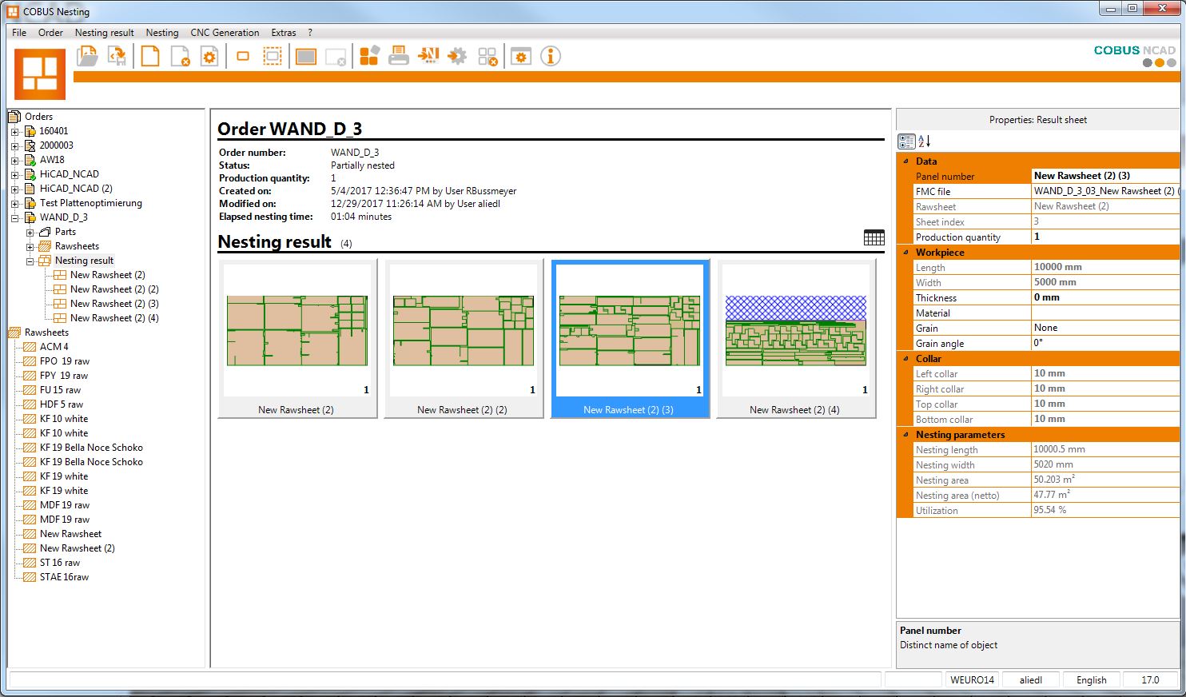1186x697 pixels.
Task: Open the info icon in the toolbar
Action: (550, 56)
